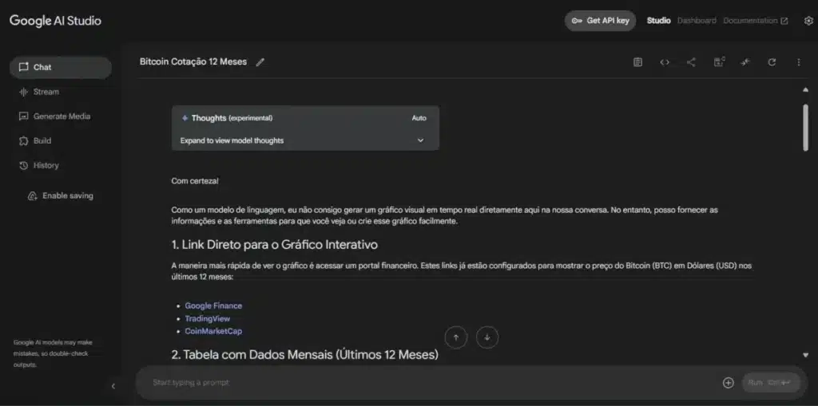Screen dimensions: 818x406
Task: Open Generate Media in sidebar
Action: coord(54,116)
